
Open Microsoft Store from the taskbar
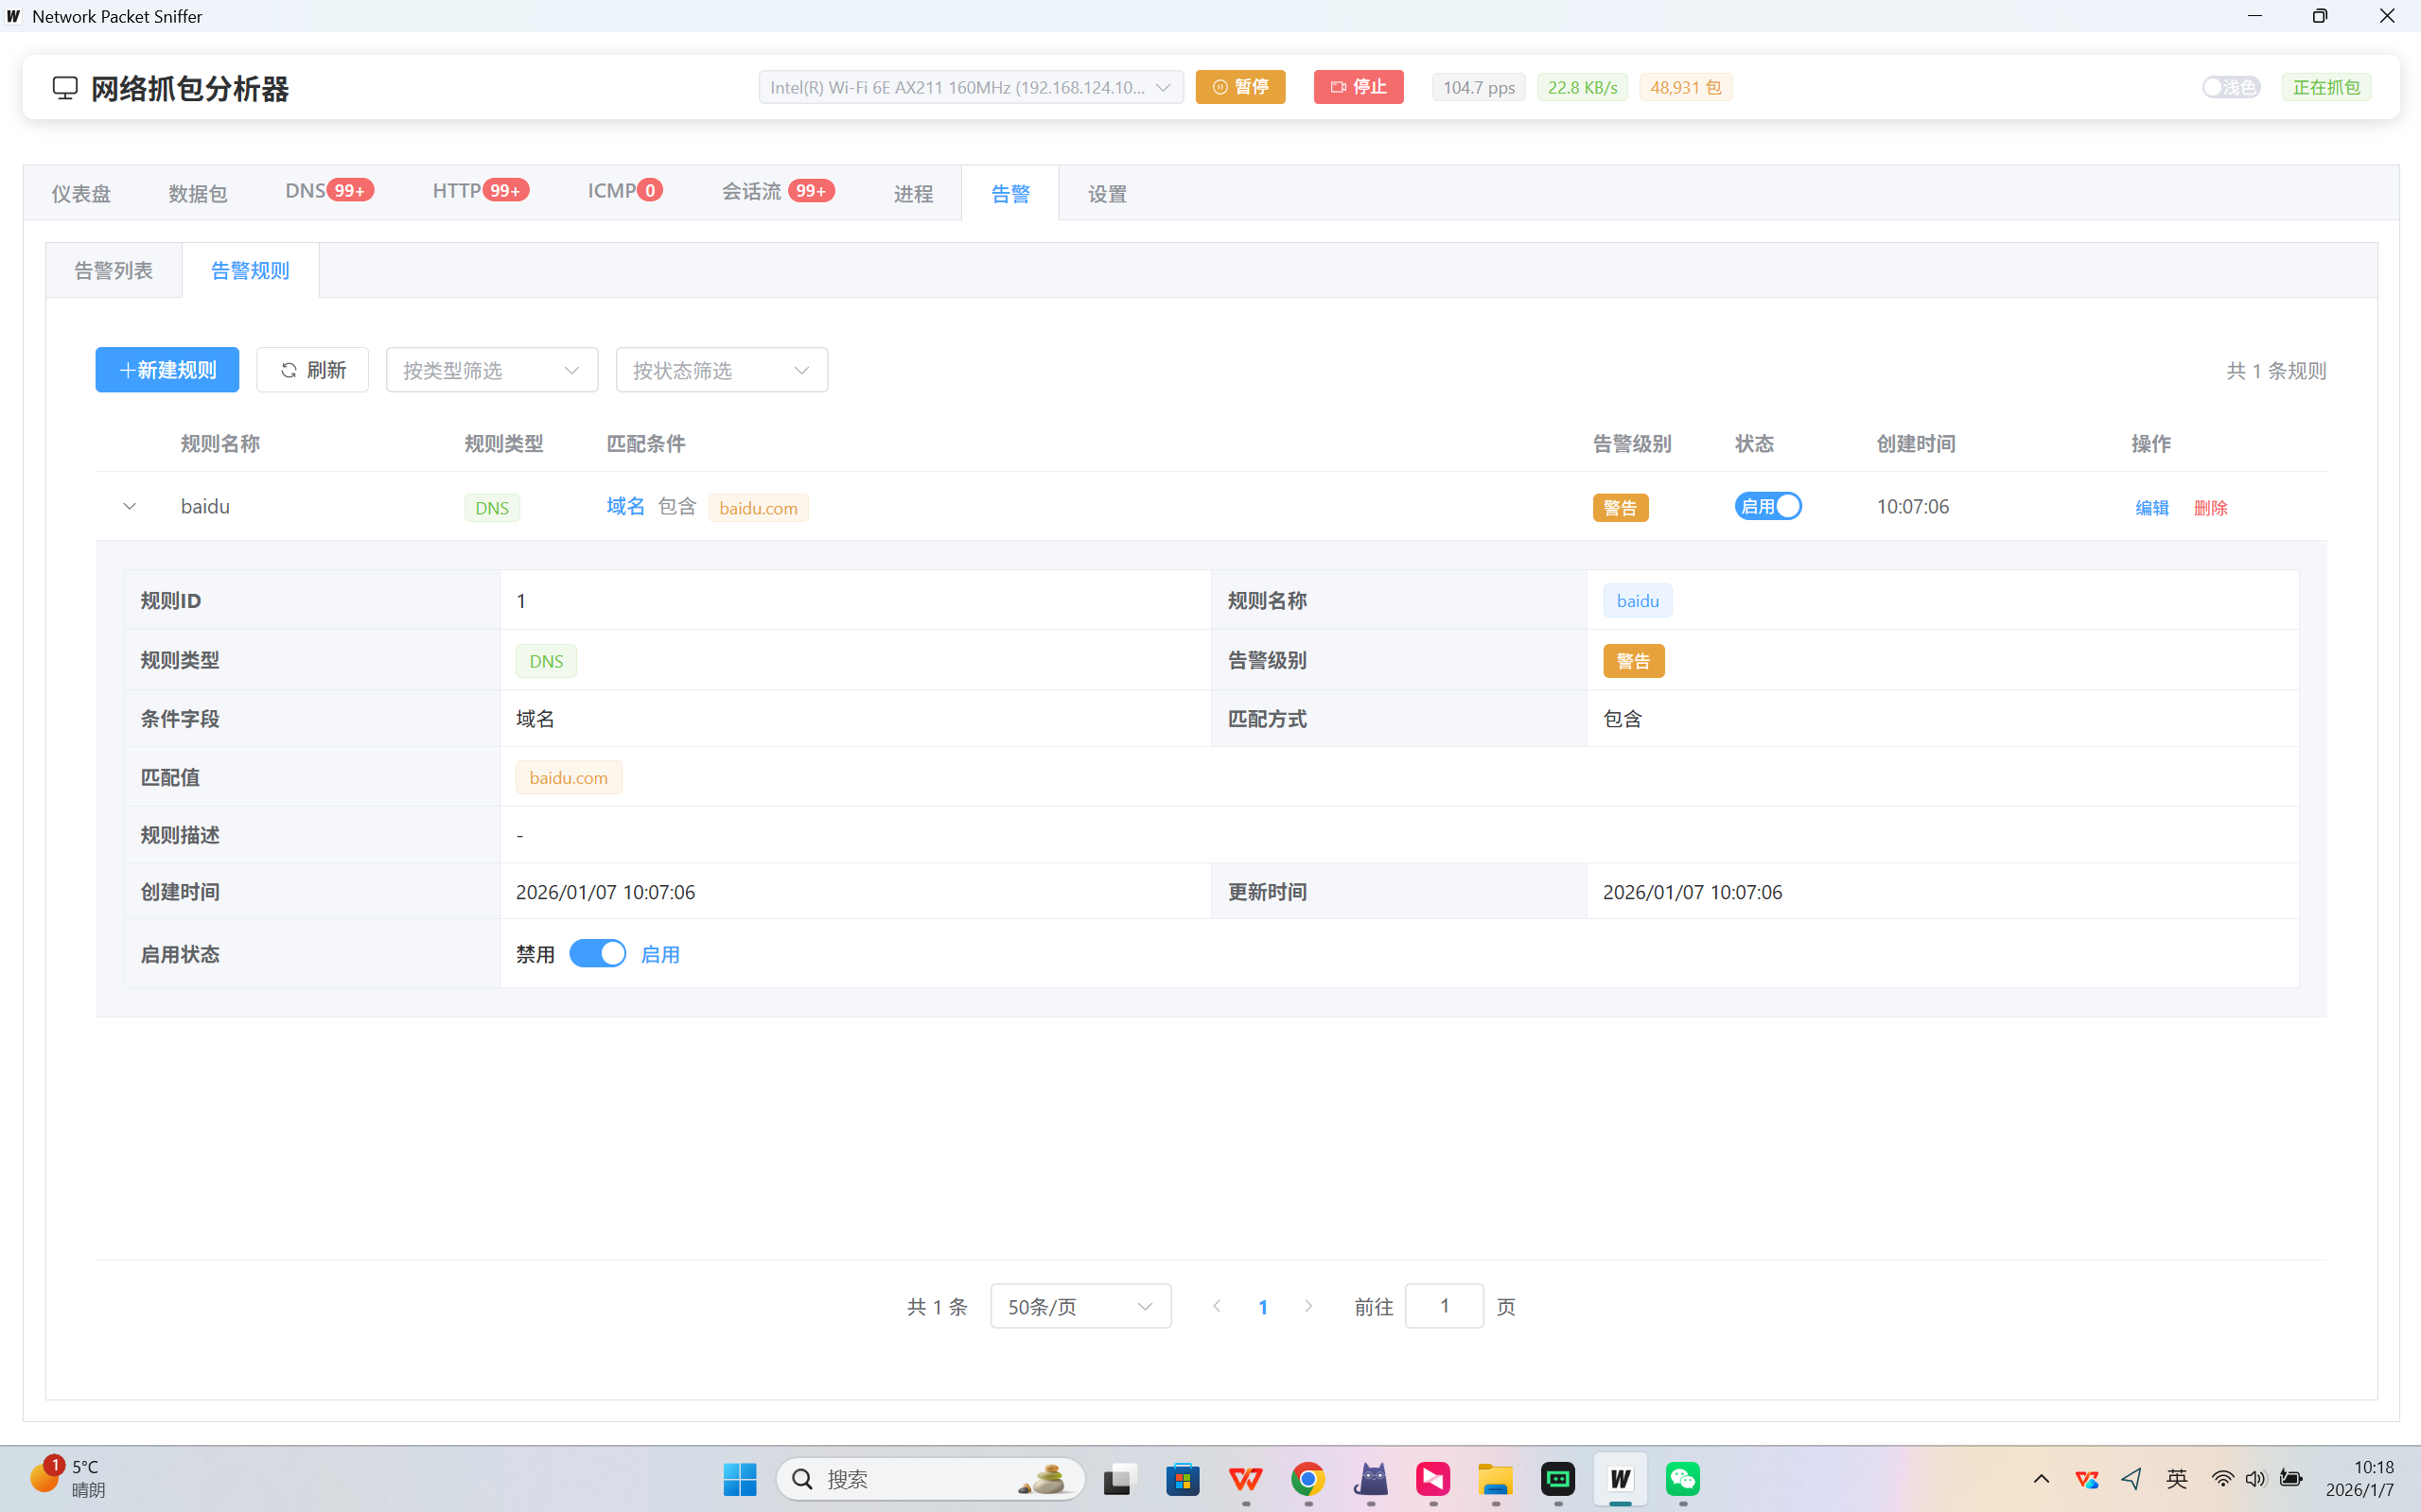1183,1479
